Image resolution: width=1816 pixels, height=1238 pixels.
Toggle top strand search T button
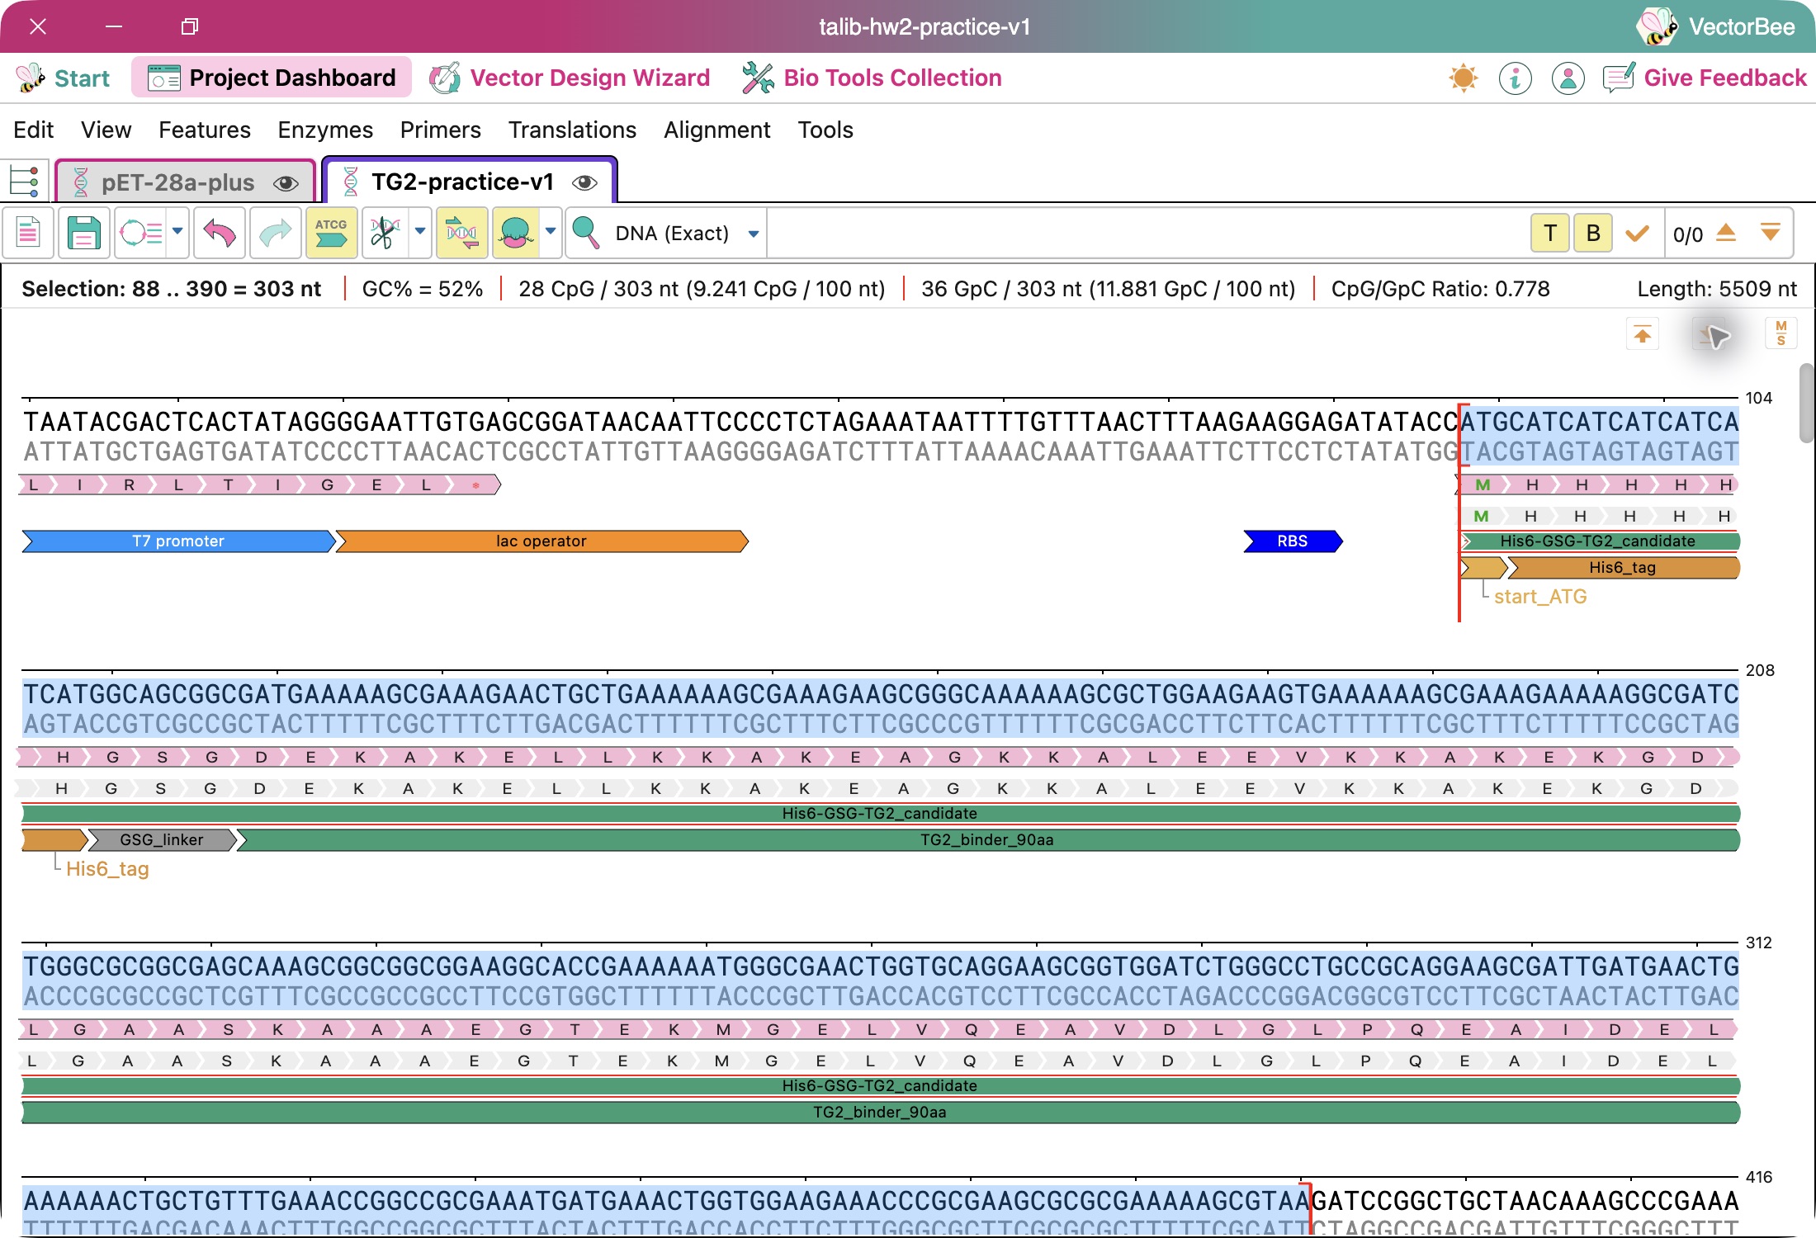coord(1550,234)
